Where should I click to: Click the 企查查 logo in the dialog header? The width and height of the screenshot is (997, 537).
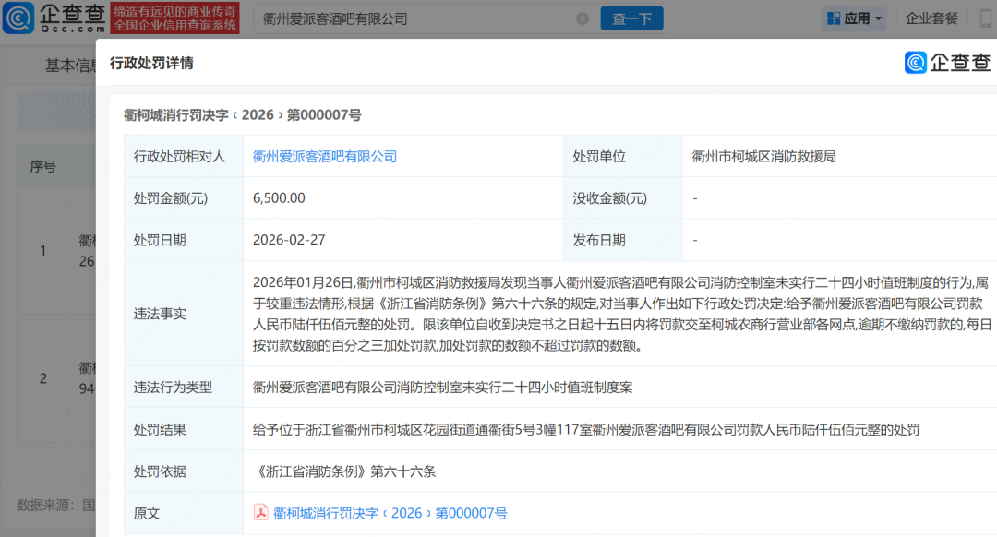pyautogui.click(x=947, y=62)
